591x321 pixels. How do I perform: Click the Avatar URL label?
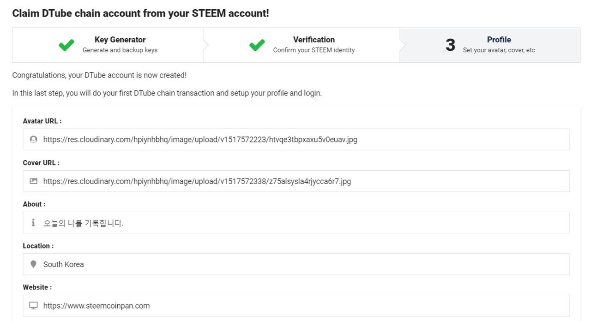click(42, 121)
